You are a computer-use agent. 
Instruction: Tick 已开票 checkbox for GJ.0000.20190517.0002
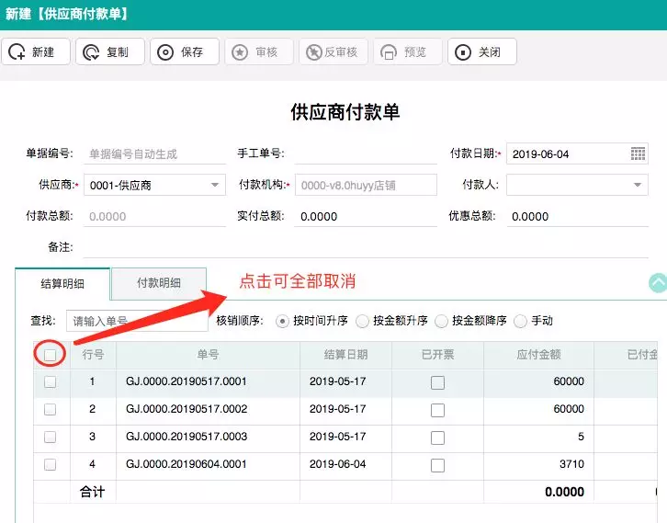click(437, 410)
